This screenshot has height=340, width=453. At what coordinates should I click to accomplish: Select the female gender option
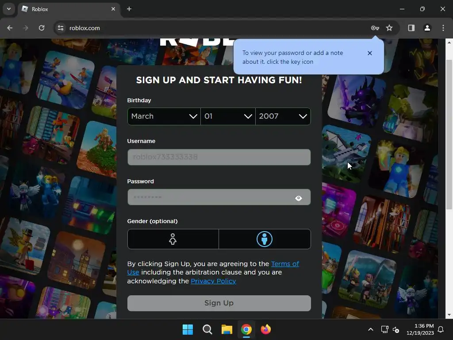click(x=173, y=239)
